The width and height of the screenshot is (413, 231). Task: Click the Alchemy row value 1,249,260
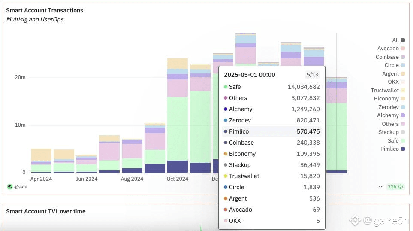[x=305, y=109]
